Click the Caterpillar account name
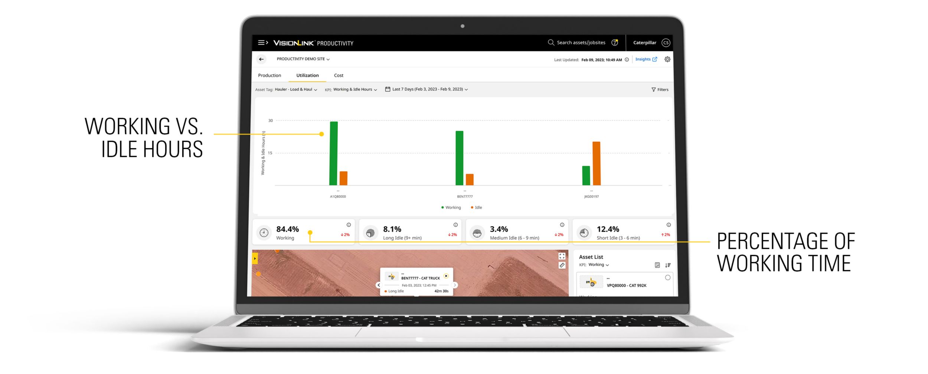Image resolution: width=928 pixels, height=374 pixels. 644,43
